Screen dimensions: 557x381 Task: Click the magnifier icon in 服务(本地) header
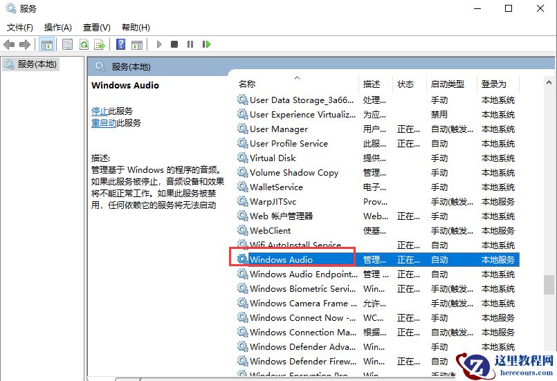[x=100, y=66]
